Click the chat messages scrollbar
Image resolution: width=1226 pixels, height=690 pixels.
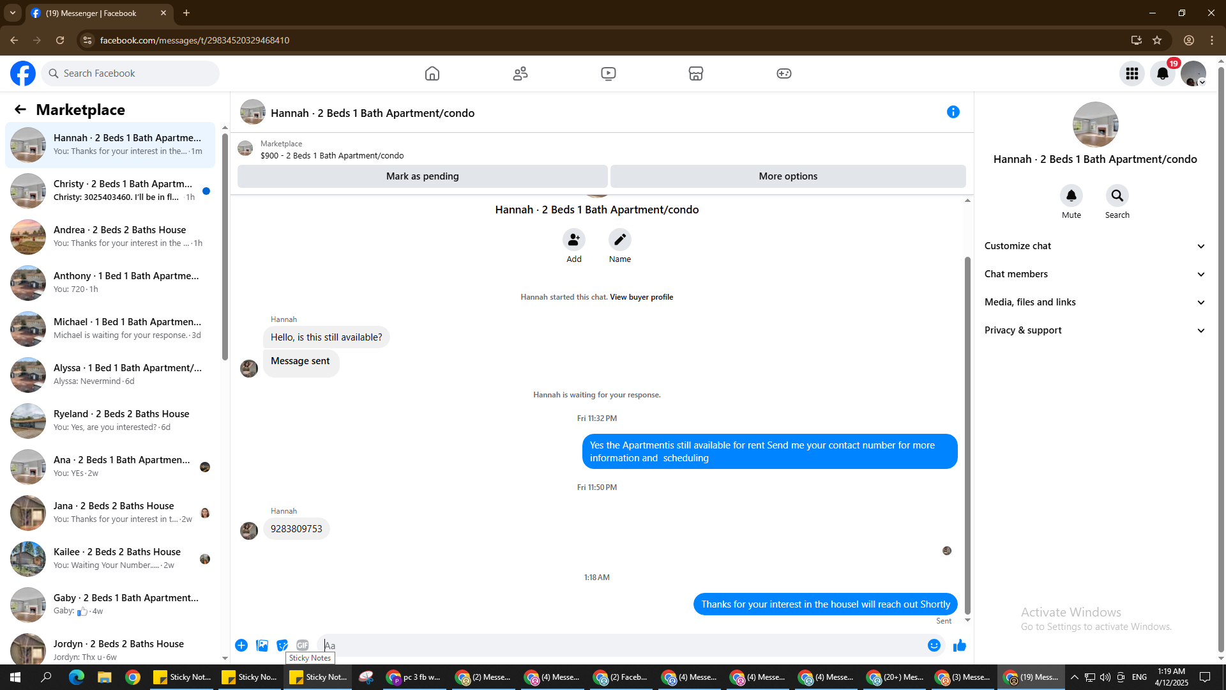point(967,434)
